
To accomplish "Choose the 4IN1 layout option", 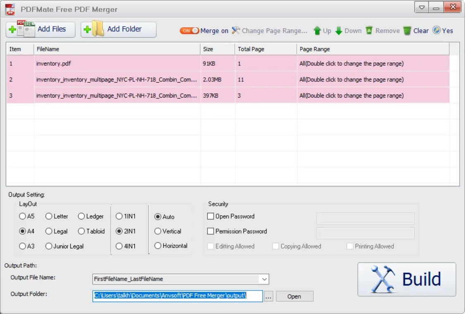I will [x=118, y=246].
